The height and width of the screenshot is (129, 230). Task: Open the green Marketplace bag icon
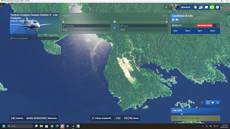212,7
